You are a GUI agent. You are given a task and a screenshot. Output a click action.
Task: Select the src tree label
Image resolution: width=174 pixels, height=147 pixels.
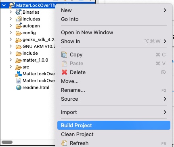click(26, 67)
